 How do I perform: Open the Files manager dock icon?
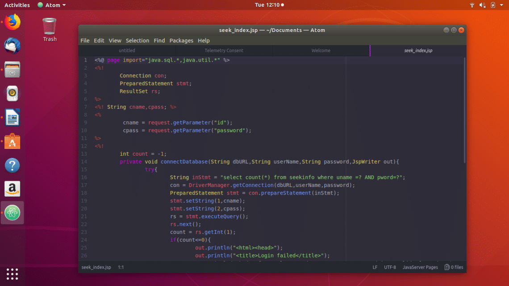pos(13,70)
